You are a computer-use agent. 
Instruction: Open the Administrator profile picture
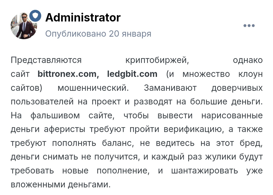point(24,27)
